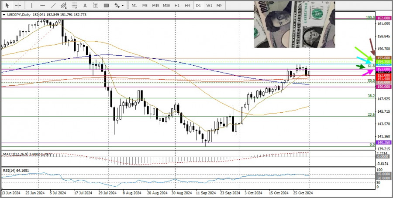Click the green 154.350 price label

point(383,61)
